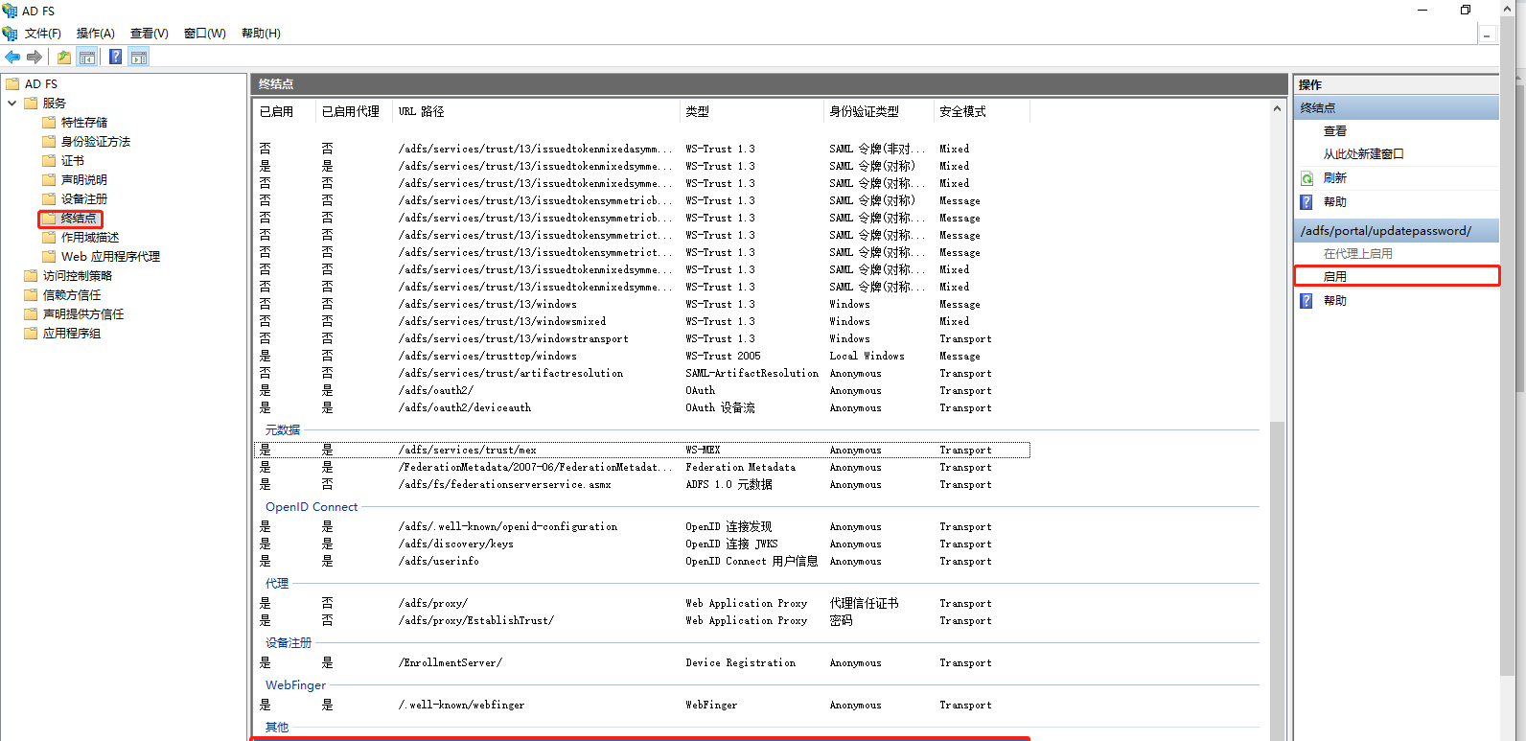Viewport: 1526px width, 741px height.
Task: Open the 操作(A) menu
Action: 96,34
